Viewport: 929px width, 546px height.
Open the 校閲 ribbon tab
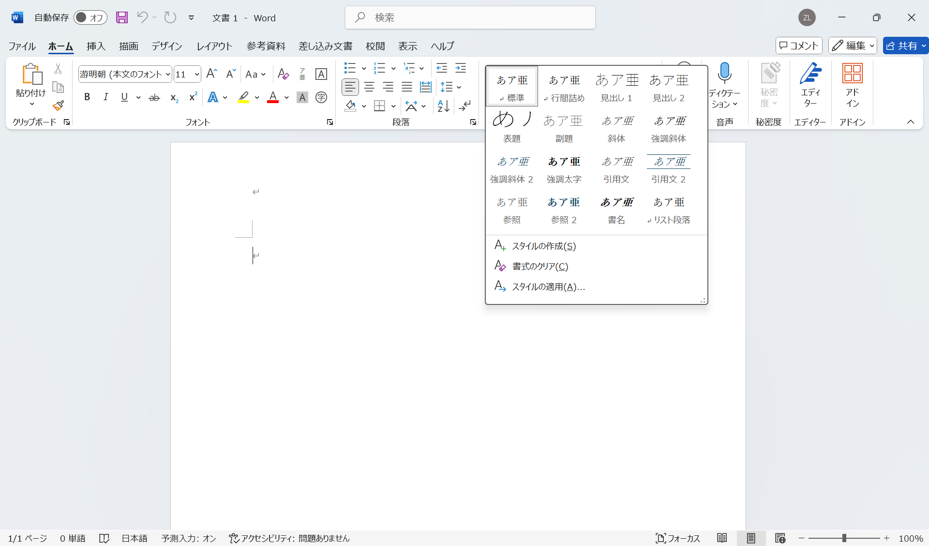375,46
